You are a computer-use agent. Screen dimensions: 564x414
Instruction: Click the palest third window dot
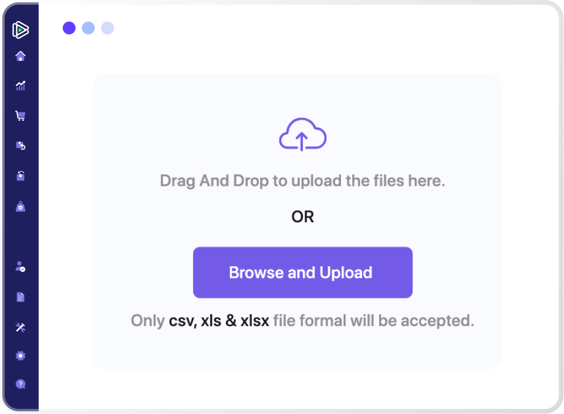tap(107, 28)
